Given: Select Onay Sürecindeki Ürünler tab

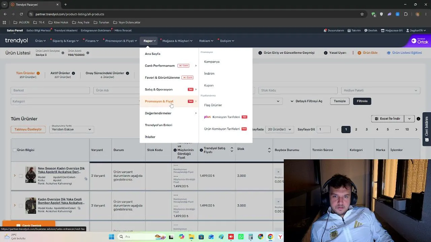Looking at the screenshot, I should pos(107,75).
